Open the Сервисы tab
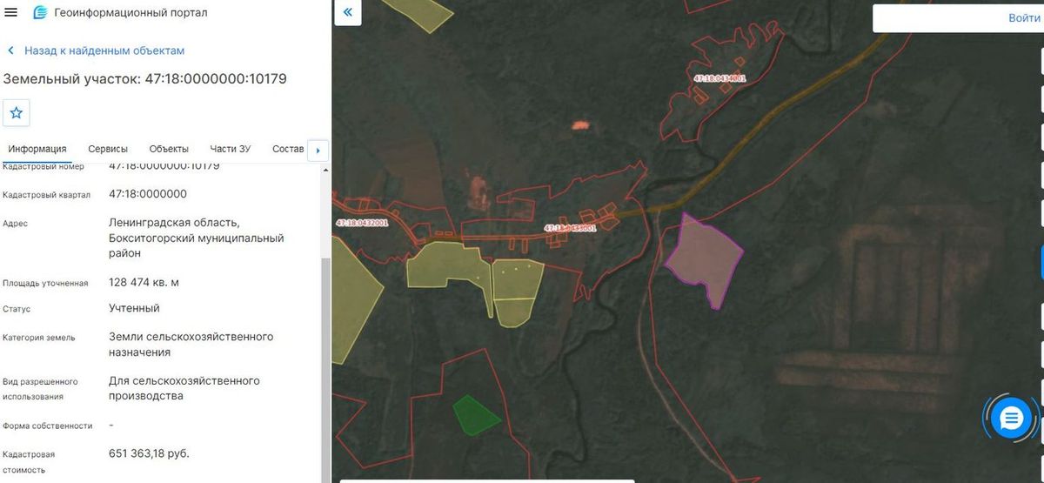Image resolution: width=1044 pixels, height=483 pixels. click(x=108, y=149)
